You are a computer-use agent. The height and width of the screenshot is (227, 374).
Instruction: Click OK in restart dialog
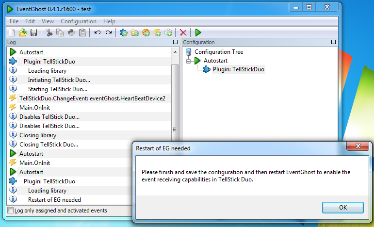[x=343, y=208]
